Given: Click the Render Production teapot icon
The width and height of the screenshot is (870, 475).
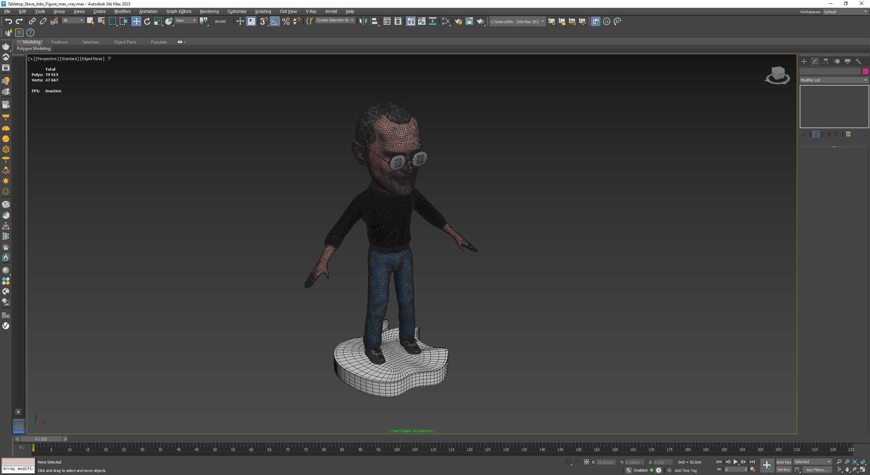Looking at the screenshot, I should pyautogui.click(x=480, y=21).
